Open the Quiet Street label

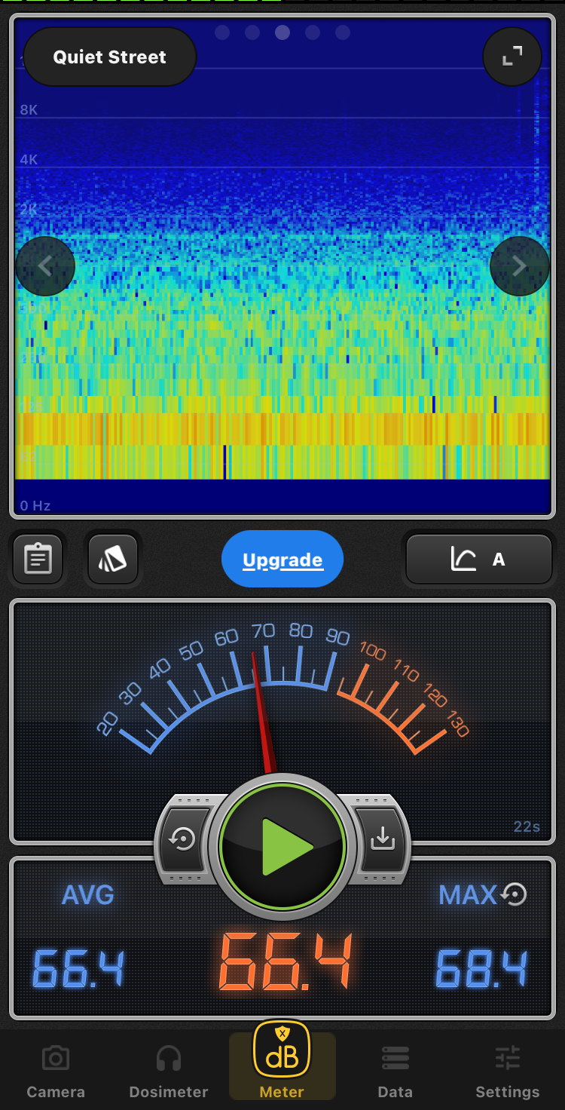[x=110, y=57]
